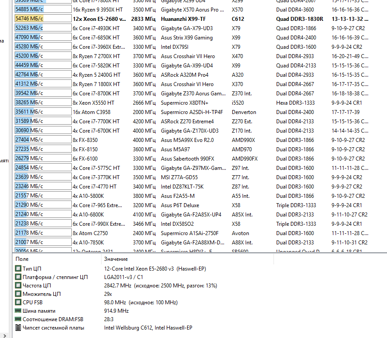Select the 4x Ryzen 5 2400G HT entry
Screen dimensions: 387x338
pyautogui.click(x=97, y=75)
